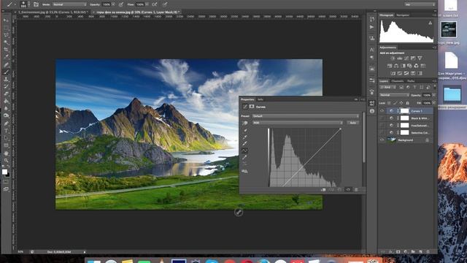Toggle the Brush panel from the options bar
This screenshot has height=263, width=467.
click(36, 4)
